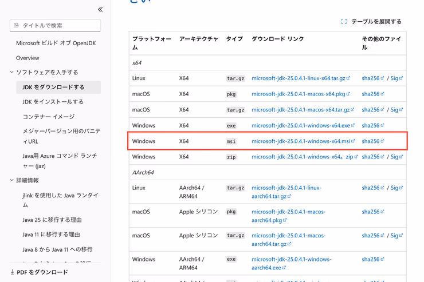Click the filter icon in search box
Image resolution: width=424 pixels, height=282 pixels.
16,25
